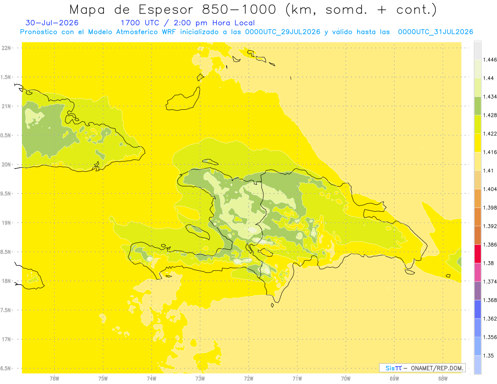Click the red color band between 1.38 and 1.386
Image resolution: width=497 pixels, height=384 pixels.
click(x=478, y=254)
